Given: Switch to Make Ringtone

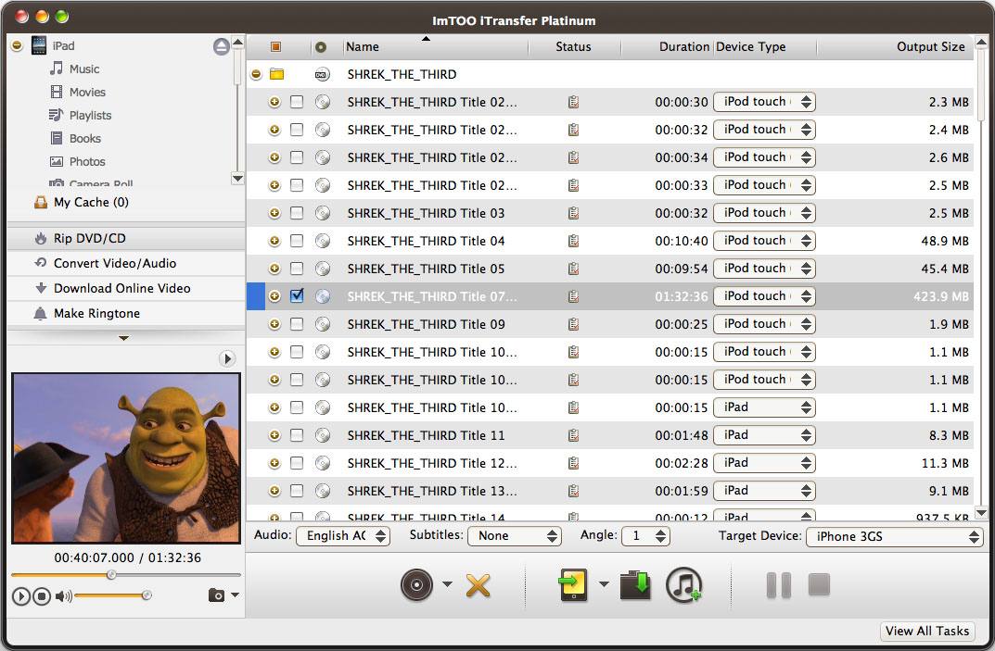Looking at the screenshot, I should [x=126, y=313].
